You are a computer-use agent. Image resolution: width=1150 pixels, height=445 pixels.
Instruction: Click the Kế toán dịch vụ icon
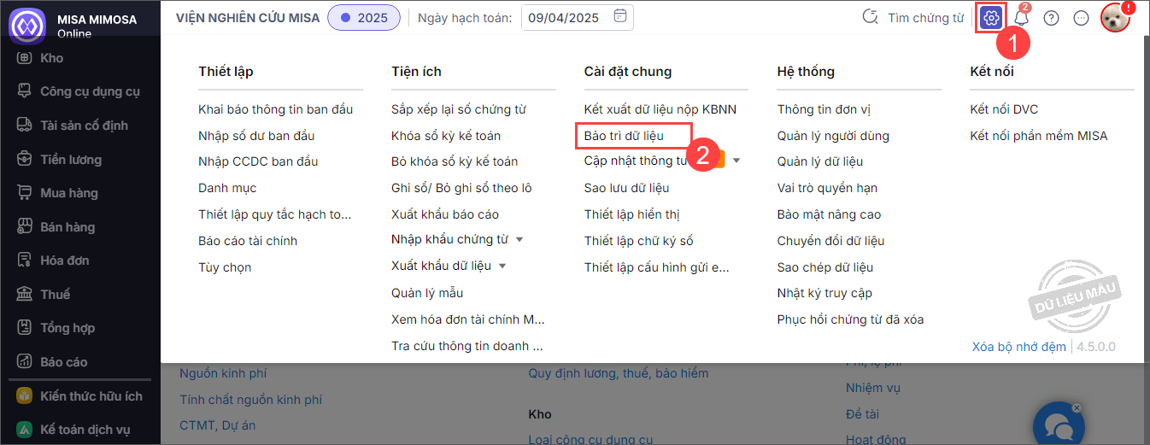tap(26, 430)
